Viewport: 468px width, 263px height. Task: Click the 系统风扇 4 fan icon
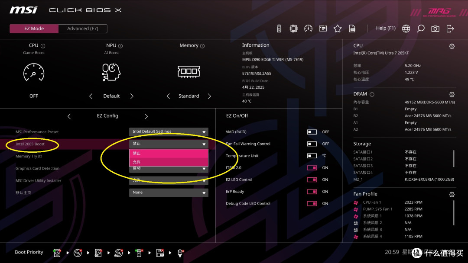[356, 237]
